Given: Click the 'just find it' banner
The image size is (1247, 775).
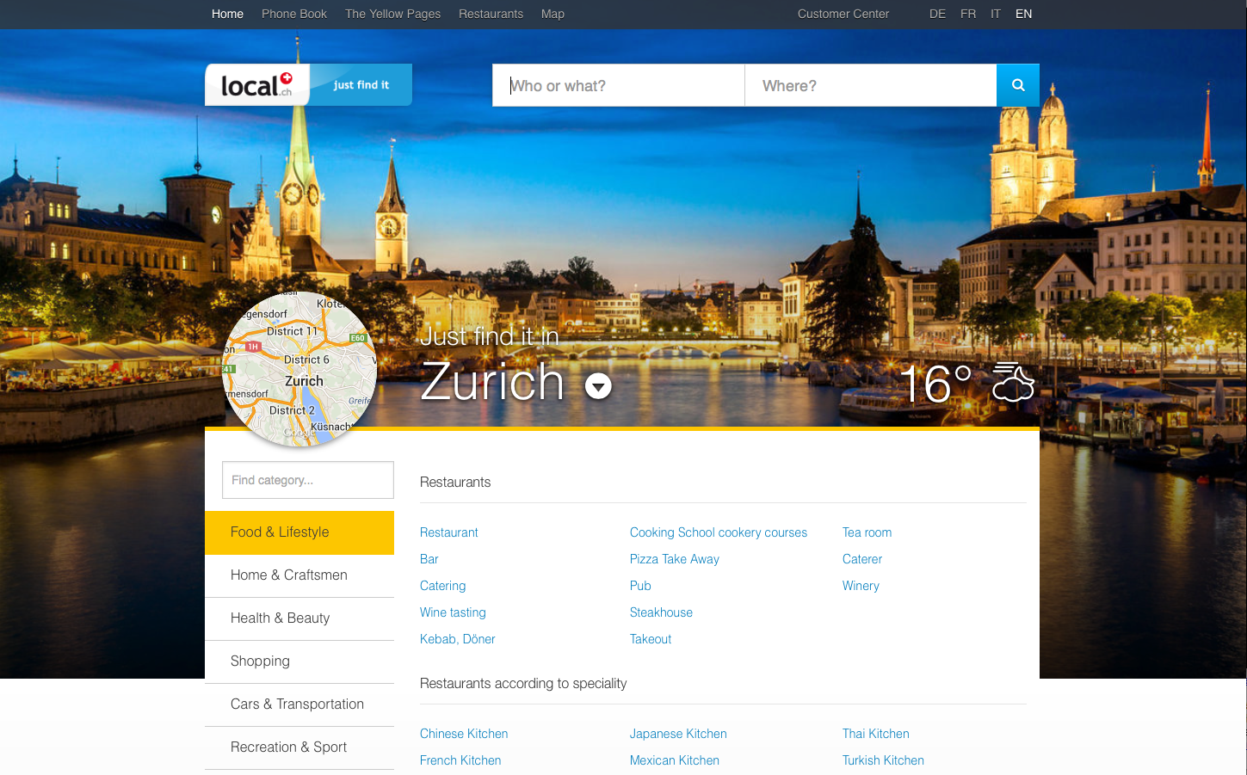Looking at the screenshot, I should coord(361,85).
